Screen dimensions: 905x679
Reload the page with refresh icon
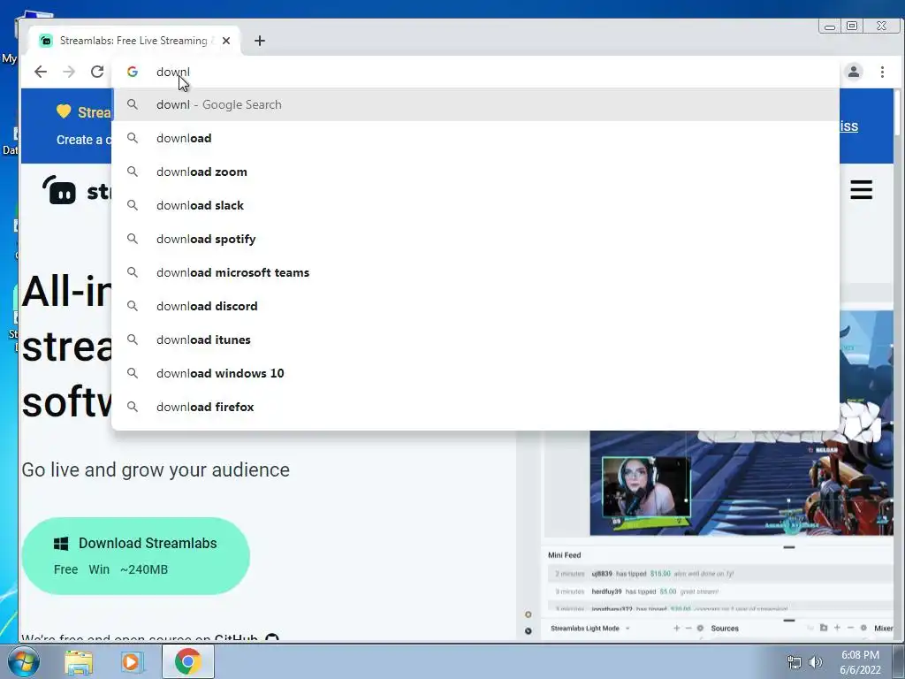click(x=97, y=72)
